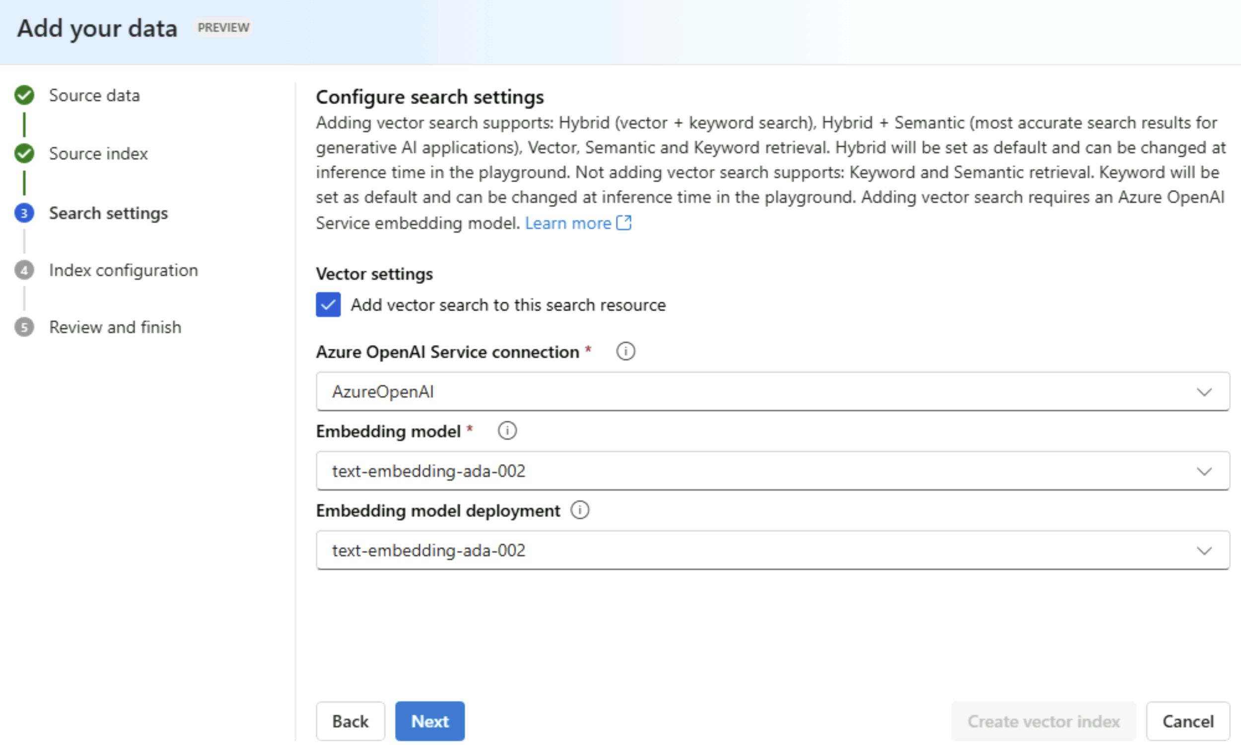Uncheck Add vector search to this search resource
This screenshot has height=745, width=1241.
[x=328, y=305]
